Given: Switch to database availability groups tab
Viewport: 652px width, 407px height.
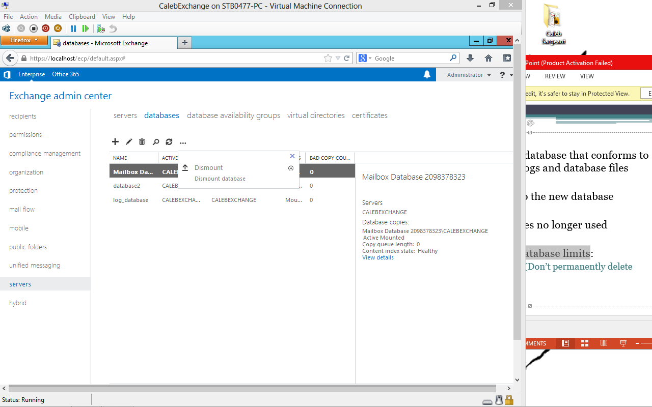Looking at the screenshot, I should tap(233, 115).
